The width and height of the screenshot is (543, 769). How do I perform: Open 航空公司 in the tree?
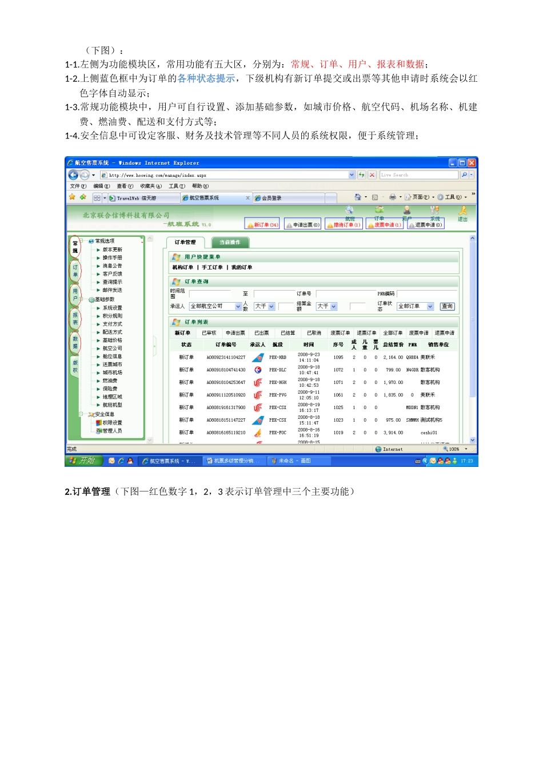[x=112, y=348]
